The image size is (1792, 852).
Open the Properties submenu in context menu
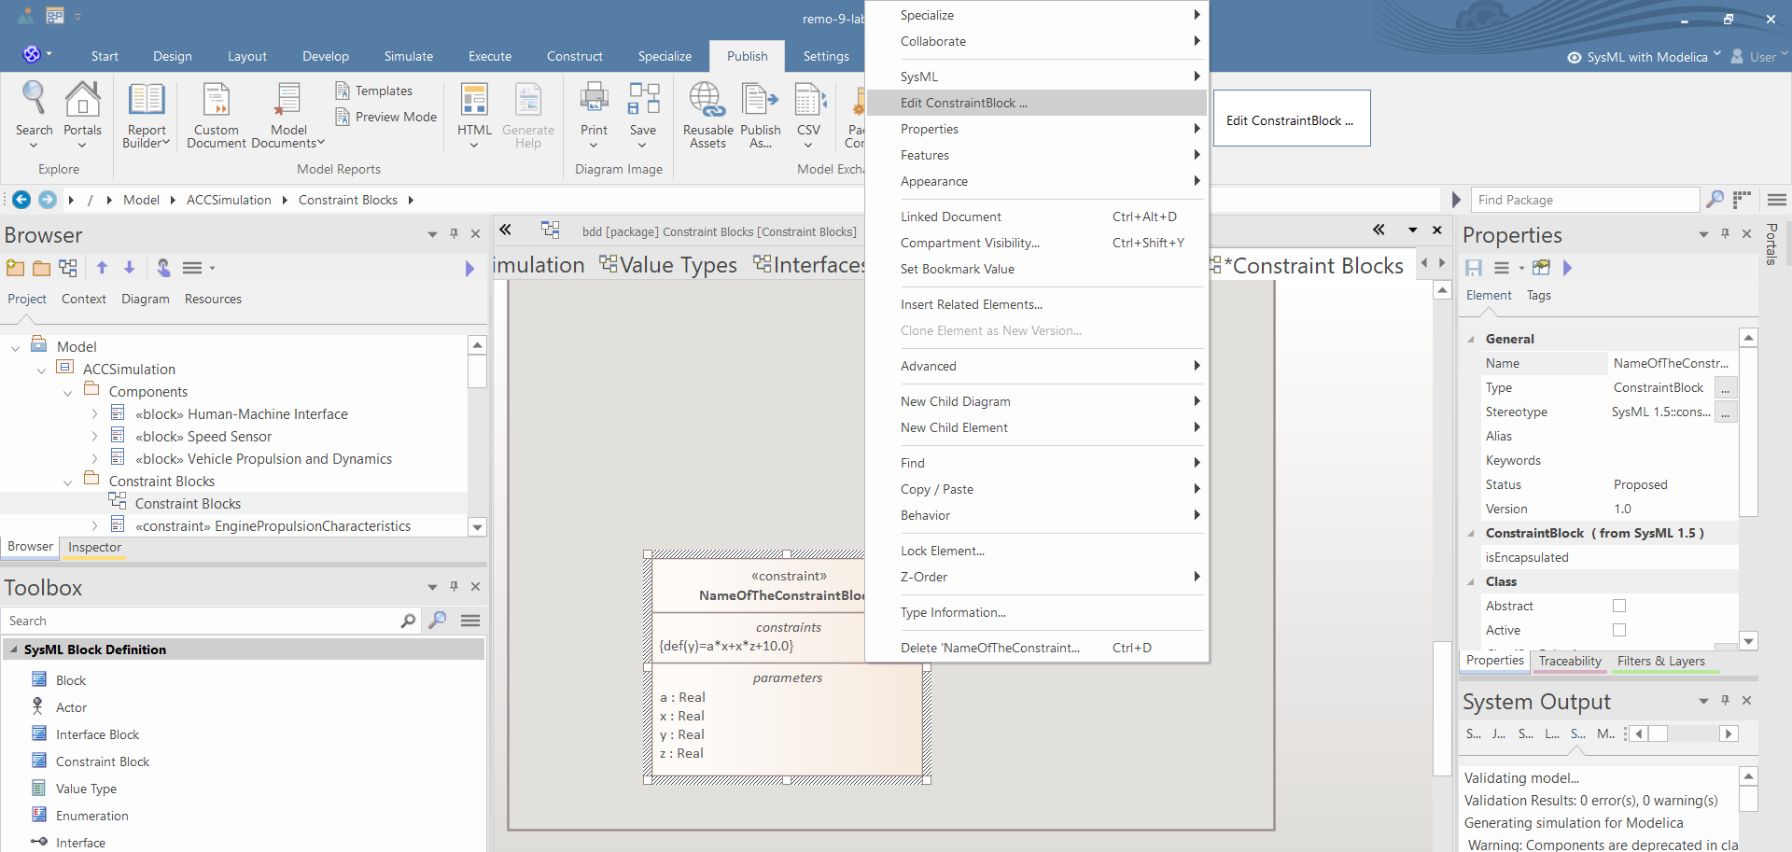(x=1036, y=129)
